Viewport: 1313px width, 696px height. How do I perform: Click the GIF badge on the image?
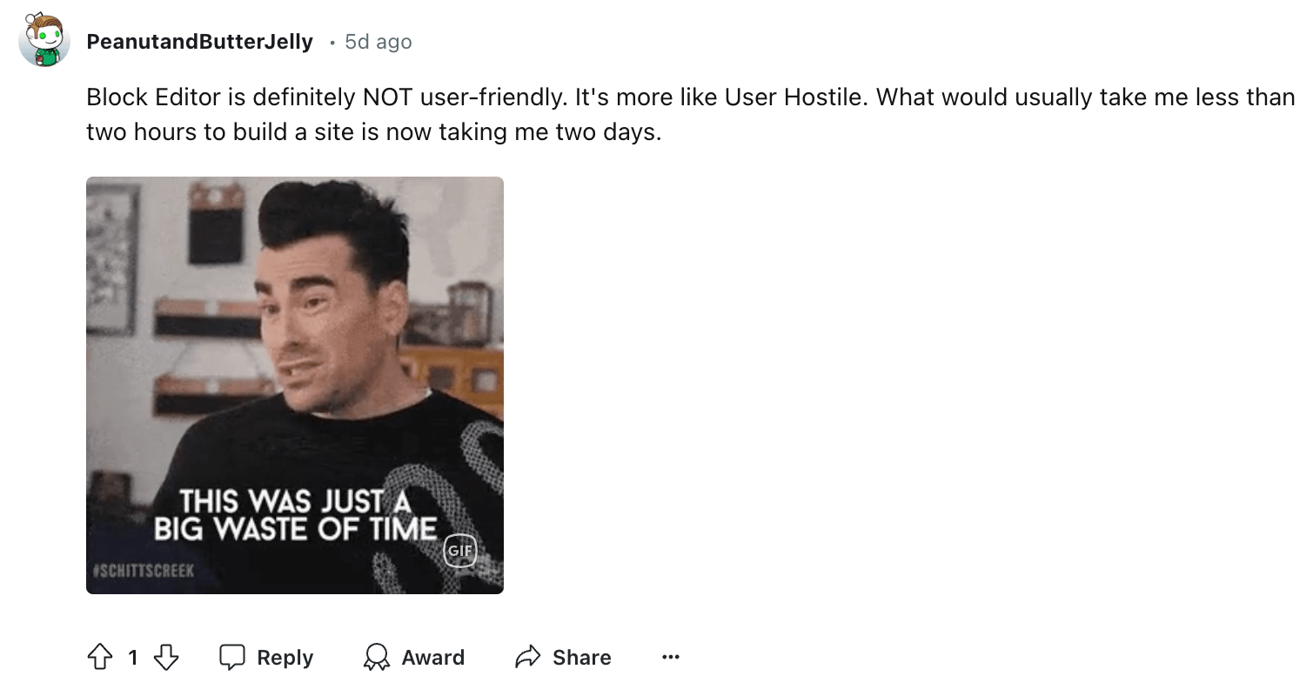(459, 550)
